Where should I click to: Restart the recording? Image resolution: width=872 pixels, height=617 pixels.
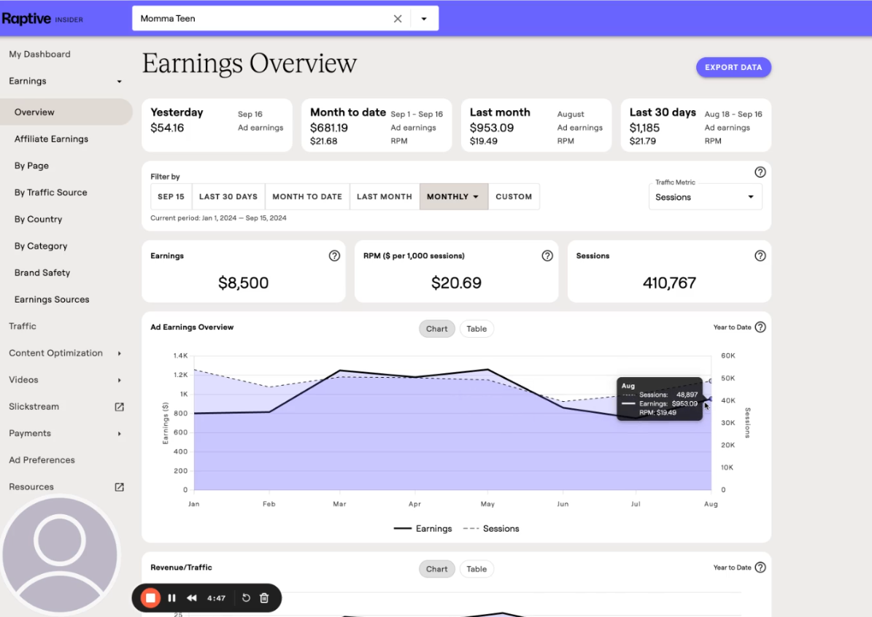coord(246,598)
